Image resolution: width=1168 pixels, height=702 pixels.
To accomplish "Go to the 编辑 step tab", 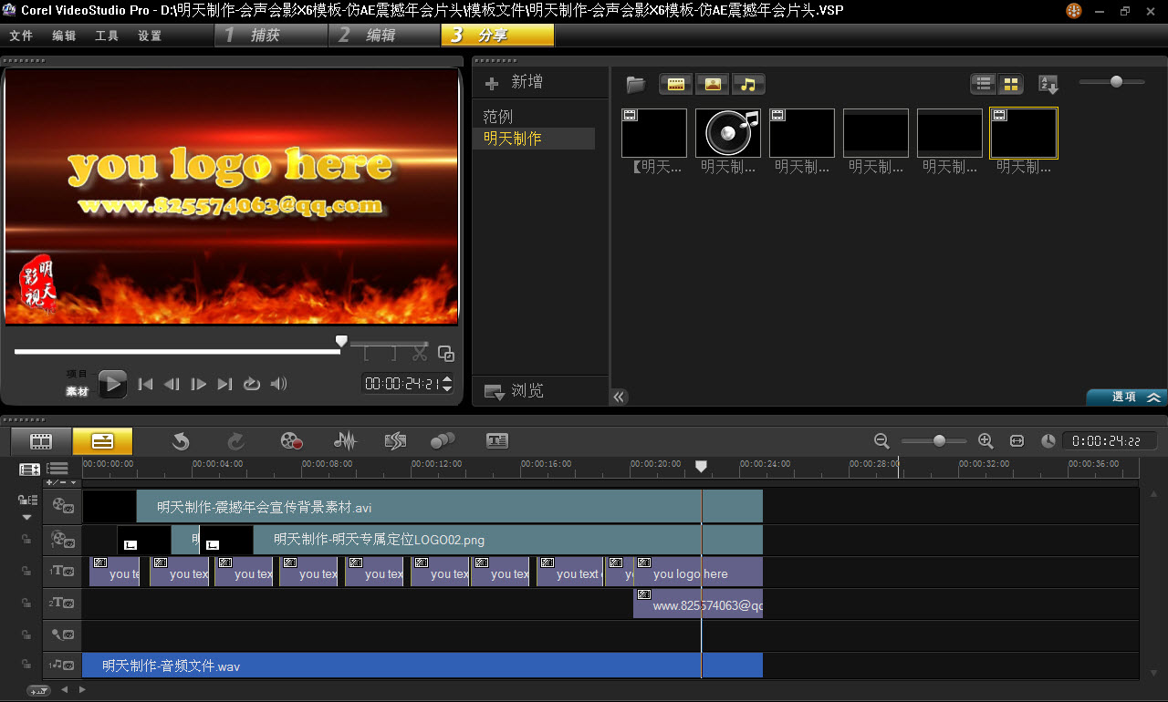I will pos(384,36).
